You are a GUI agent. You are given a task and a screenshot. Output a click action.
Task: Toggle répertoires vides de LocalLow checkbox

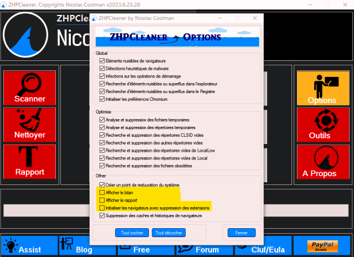pos(102,151)
